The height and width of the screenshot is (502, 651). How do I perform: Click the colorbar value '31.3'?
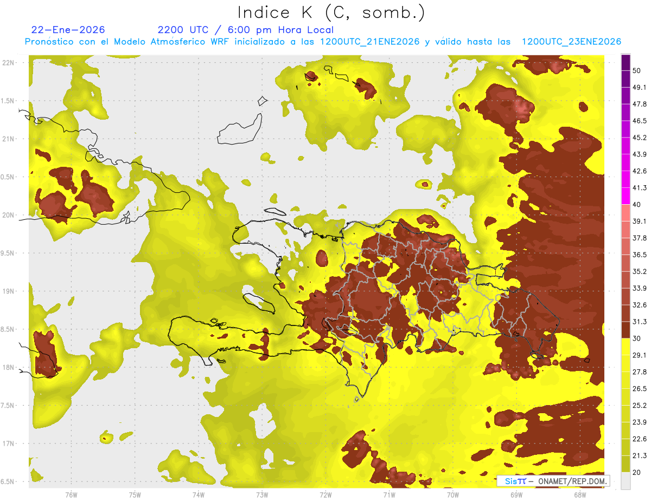point(640,322)
